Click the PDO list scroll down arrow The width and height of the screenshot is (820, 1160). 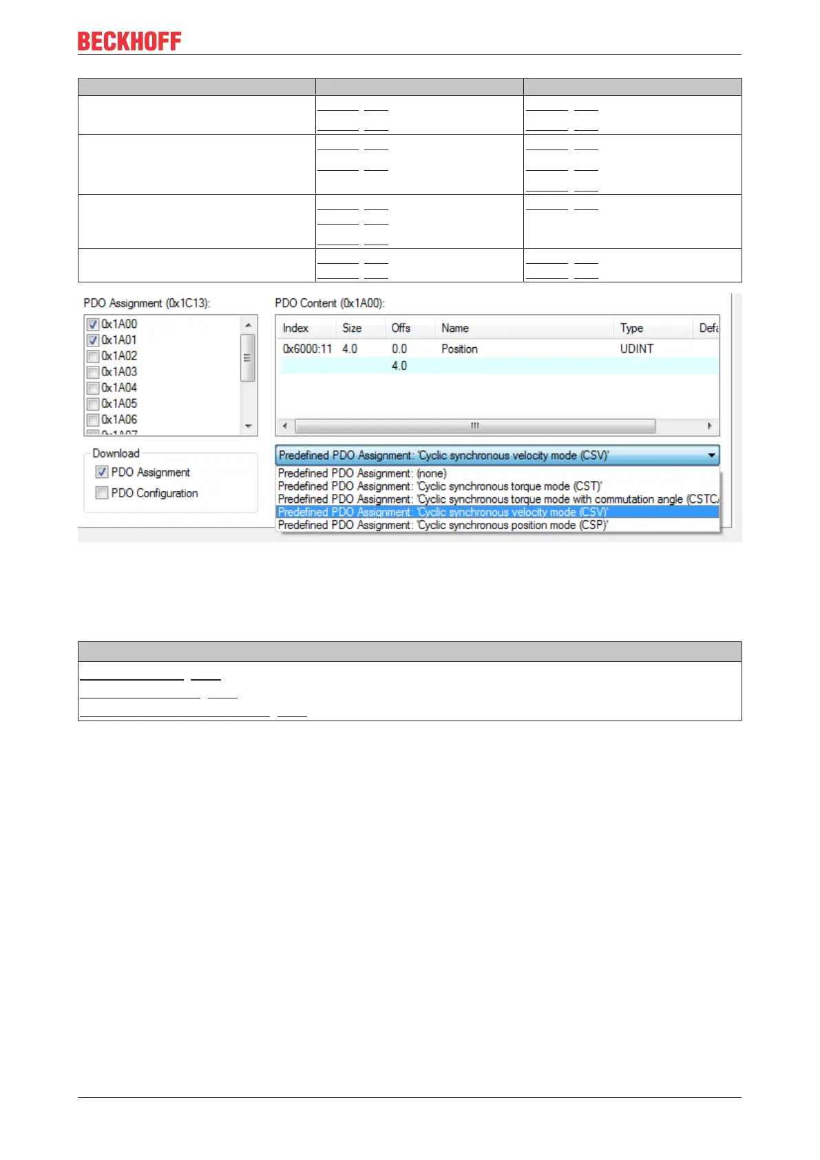click(249, 426)
